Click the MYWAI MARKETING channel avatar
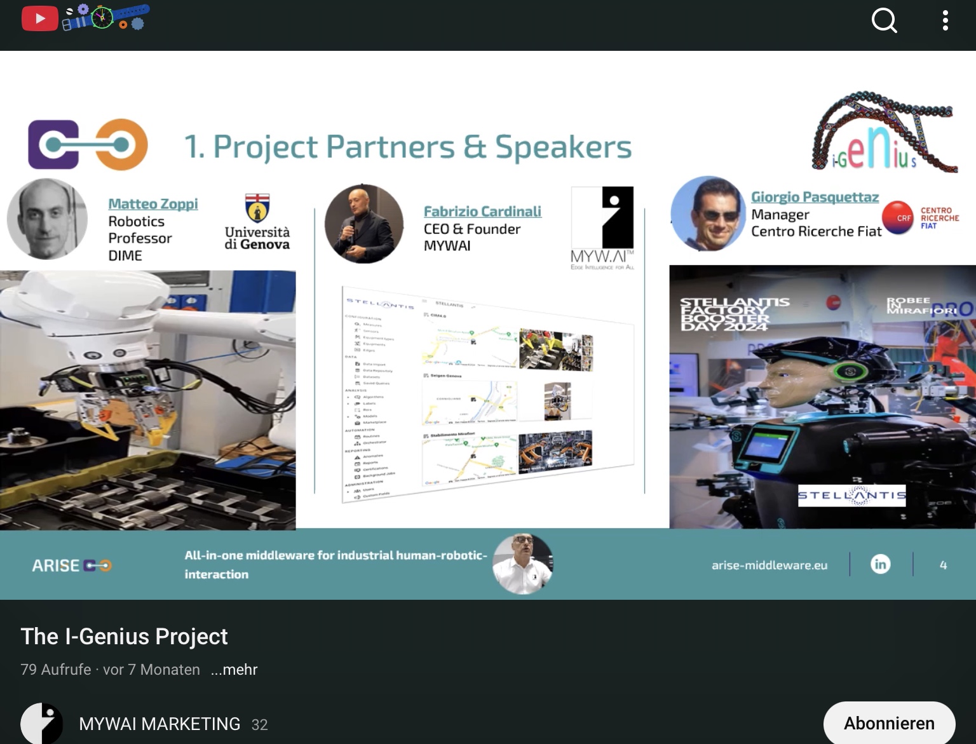The width and height of the screenshot is (976, 744). point(42,724)
